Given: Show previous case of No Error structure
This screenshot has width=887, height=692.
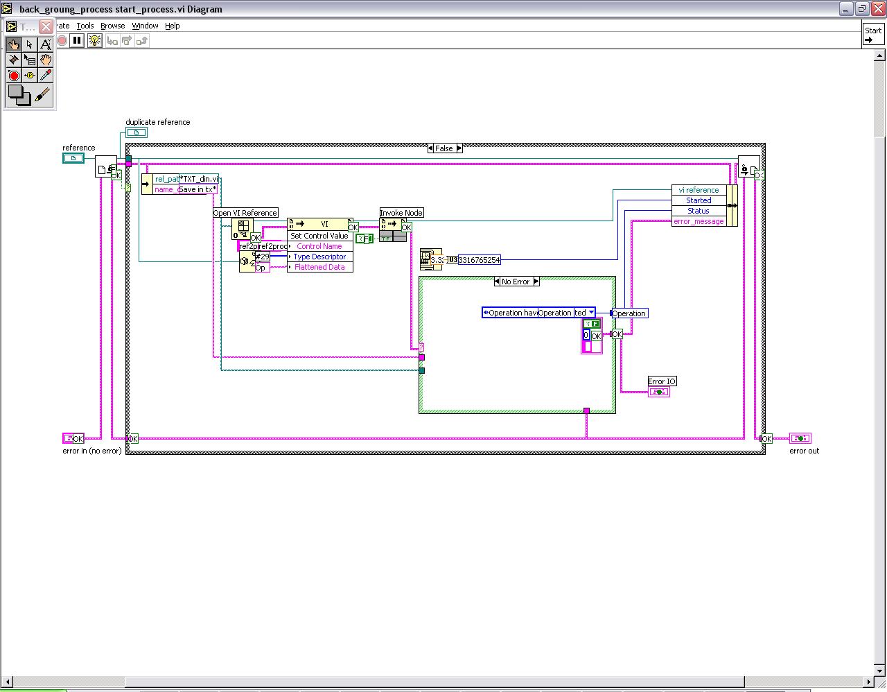Looking at the screenshot, I should coord(498,282).
